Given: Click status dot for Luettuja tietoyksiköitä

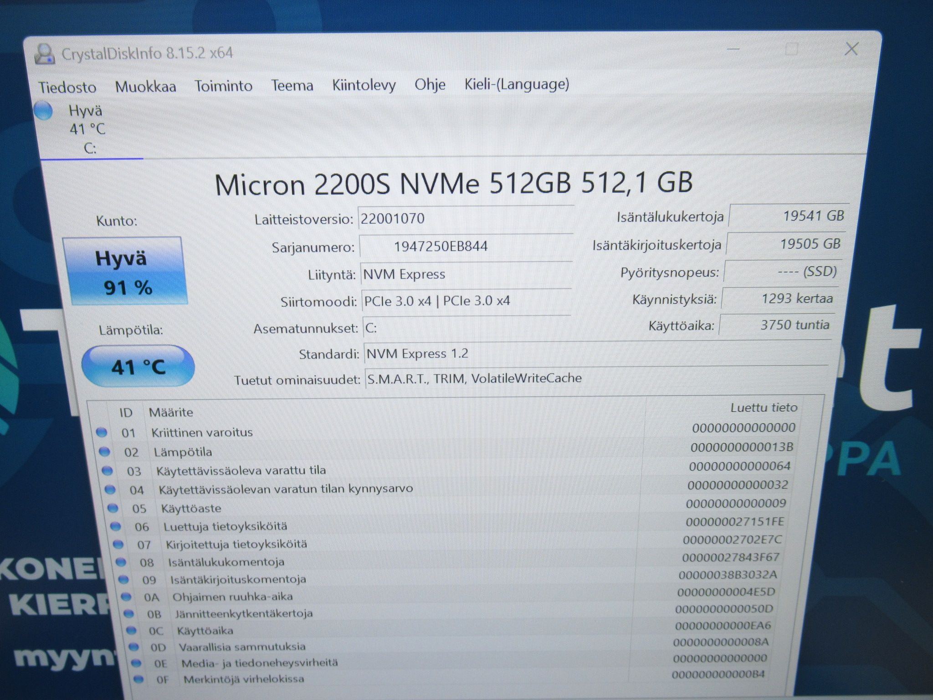Looking at the screenshot, I should tap(115, 526).
